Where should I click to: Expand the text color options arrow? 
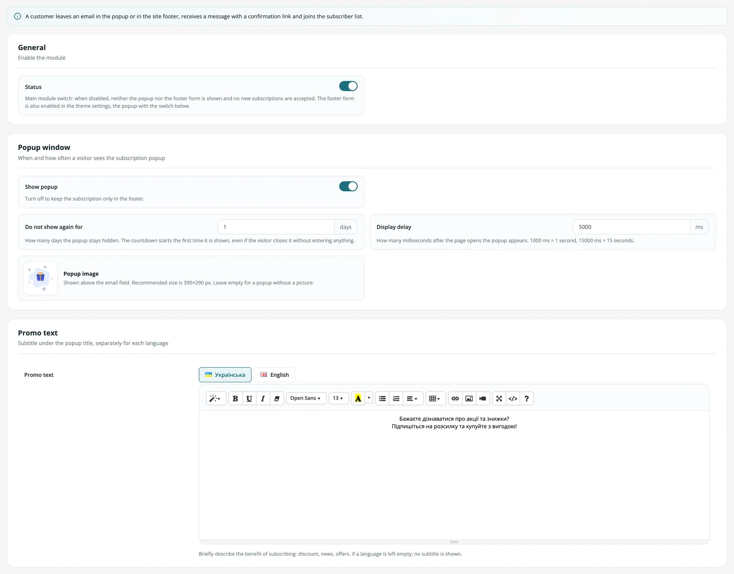(369, 398)
